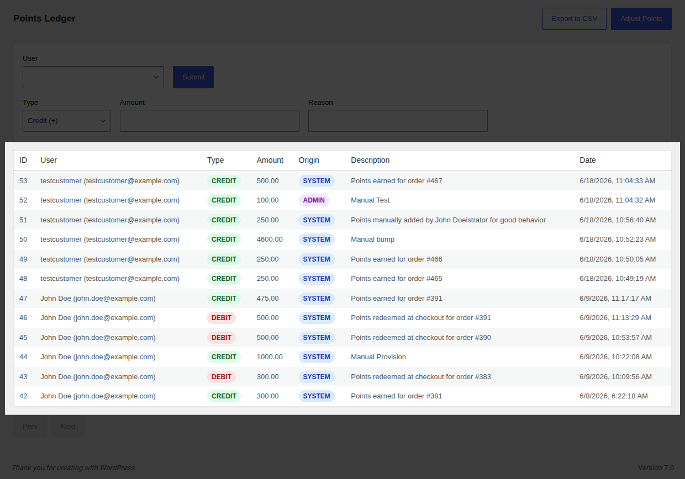Click the Amount column header
Screen dimensions: 685x479
270,160
